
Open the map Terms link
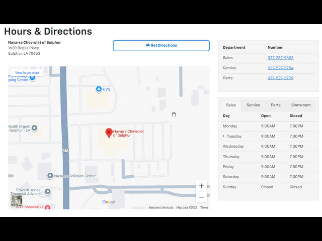(x=204, y=207)
